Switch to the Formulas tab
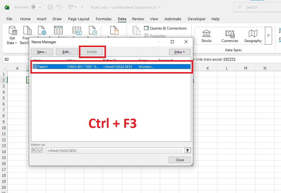Viewport: 281px width, 193px height. [x=104, y=19]
